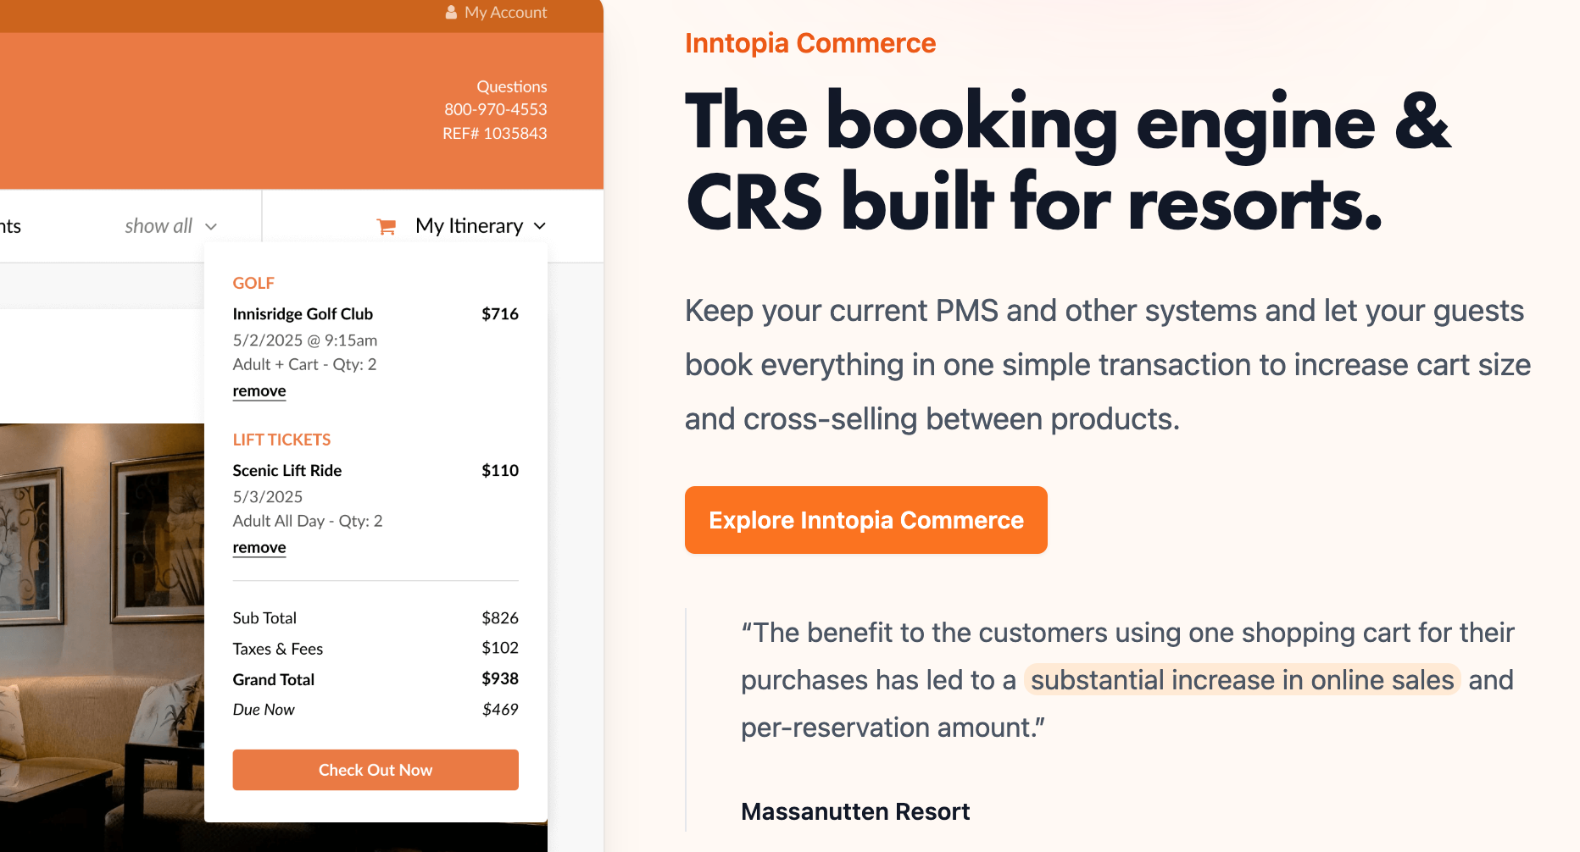Click the chevron arrow beside 'show all'
Viewport: 1580px width, 852px height.
[211, 227]
